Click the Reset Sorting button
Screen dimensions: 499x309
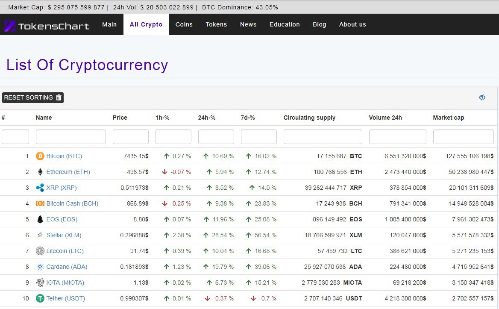(33, 97)
